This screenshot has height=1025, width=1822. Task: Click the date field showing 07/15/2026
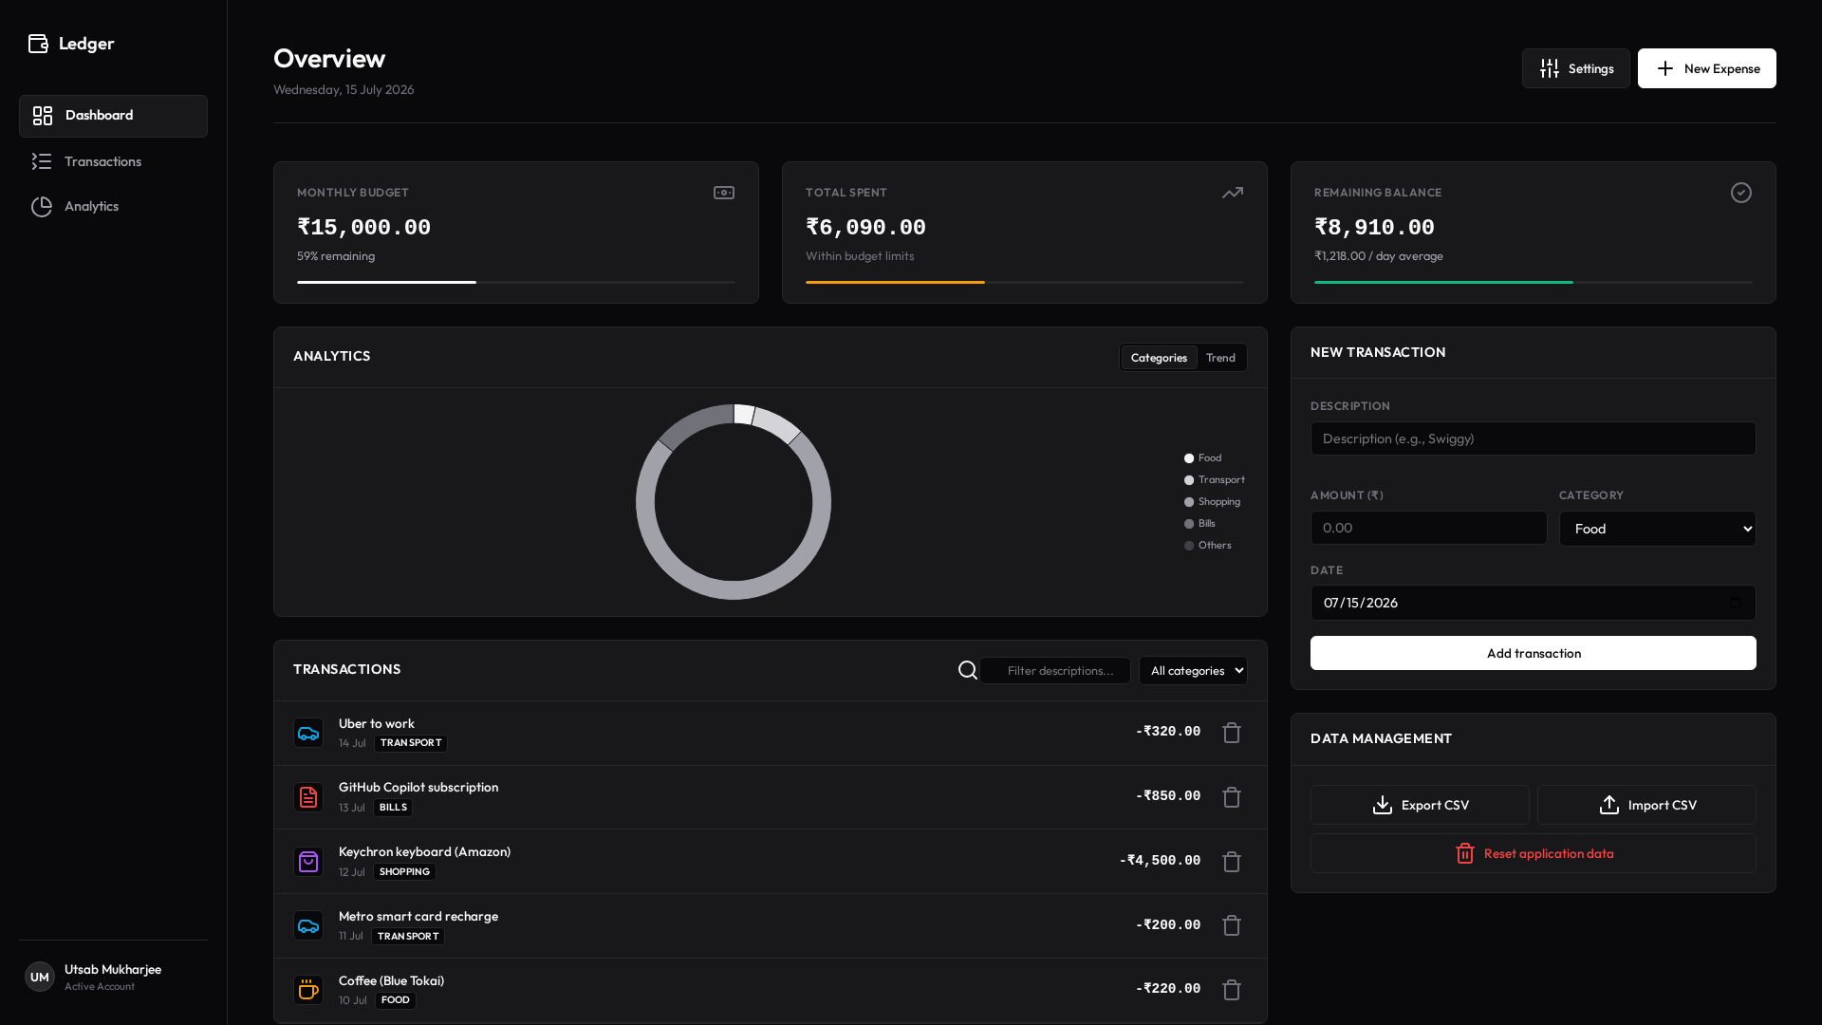coord(1533,603)
